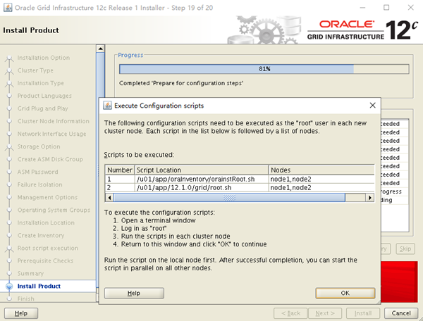This screenshot has height=321, width=423.
Task: Click the Cluster Type step node icon
Action: (x=9, y=71)
